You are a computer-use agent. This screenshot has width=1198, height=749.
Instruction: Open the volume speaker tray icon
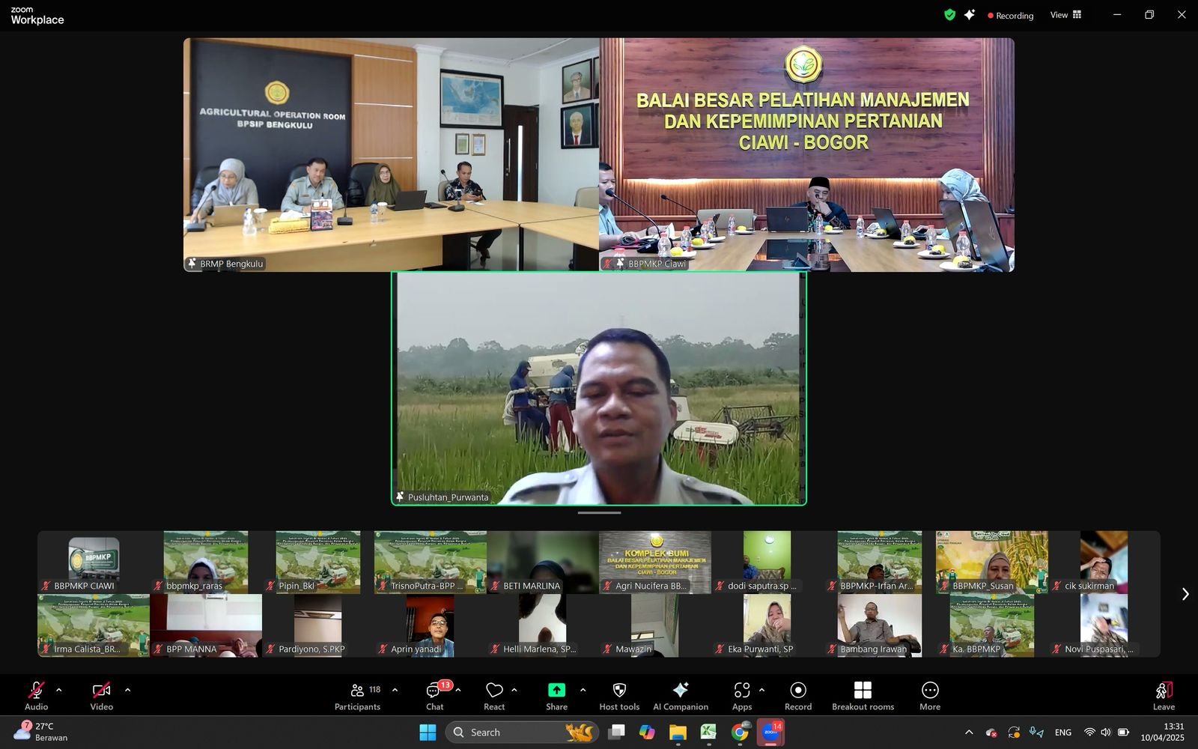tap(1106, 733)
